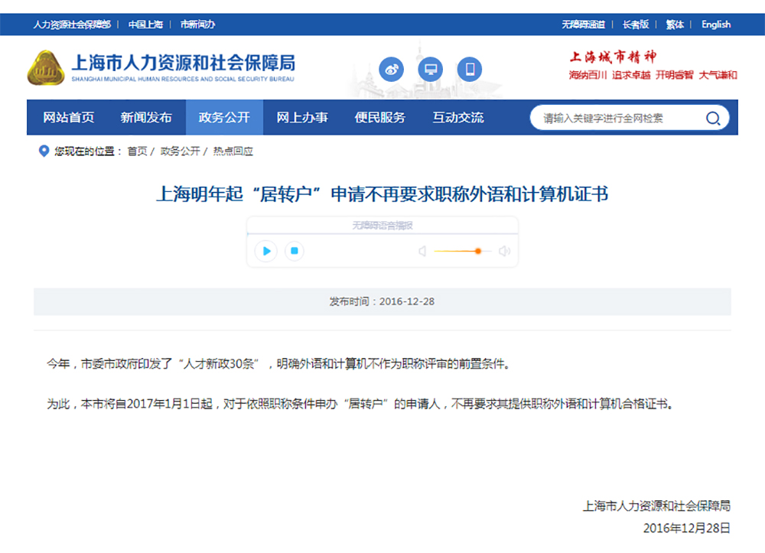Open the 长者版 link
The width and height of the screenshot is (765, 553).
click(x=635, y=24)
